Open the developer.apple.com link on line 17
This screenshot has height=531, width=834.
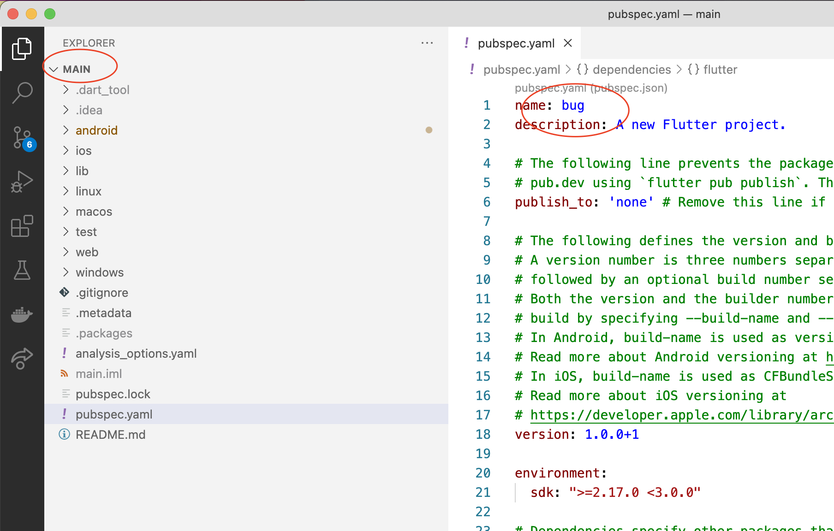[x=681, y=415]
